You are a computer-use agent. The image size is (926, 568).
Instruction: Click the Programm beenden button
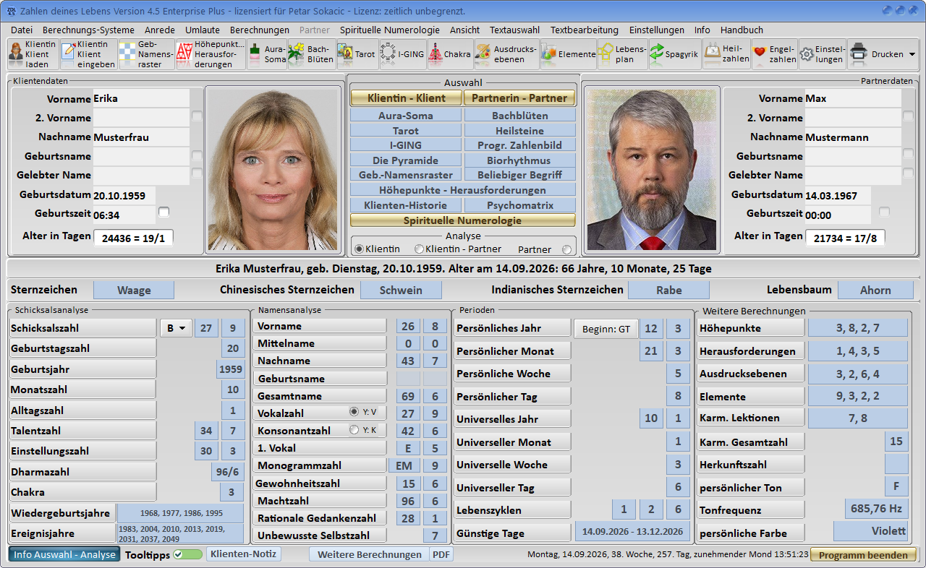[x=863, y=555]
